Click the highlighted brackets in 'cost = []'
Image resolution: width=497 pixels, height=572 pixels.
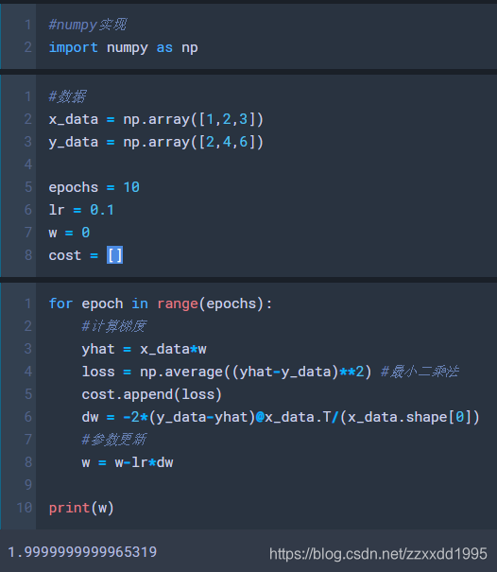pos(115,255)
